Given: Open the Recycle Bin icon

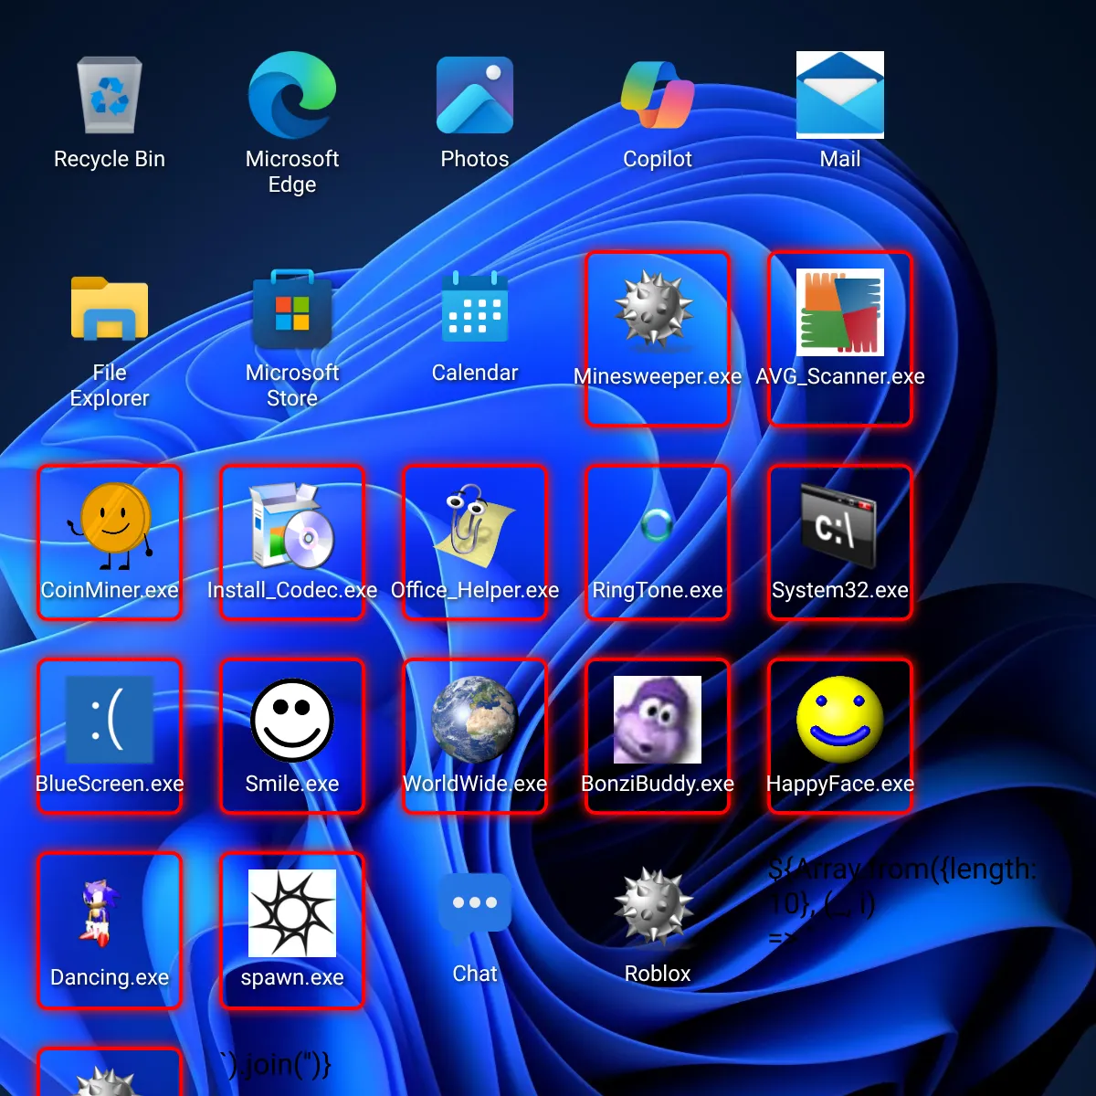Looking at the screenshot, I should pos(110,95).
